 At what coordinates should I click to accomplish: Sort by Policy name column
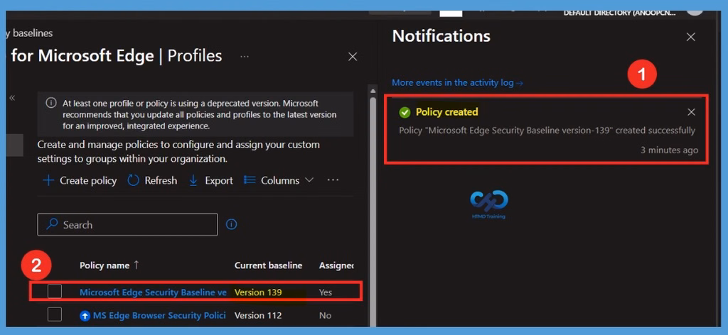[109, 265]
